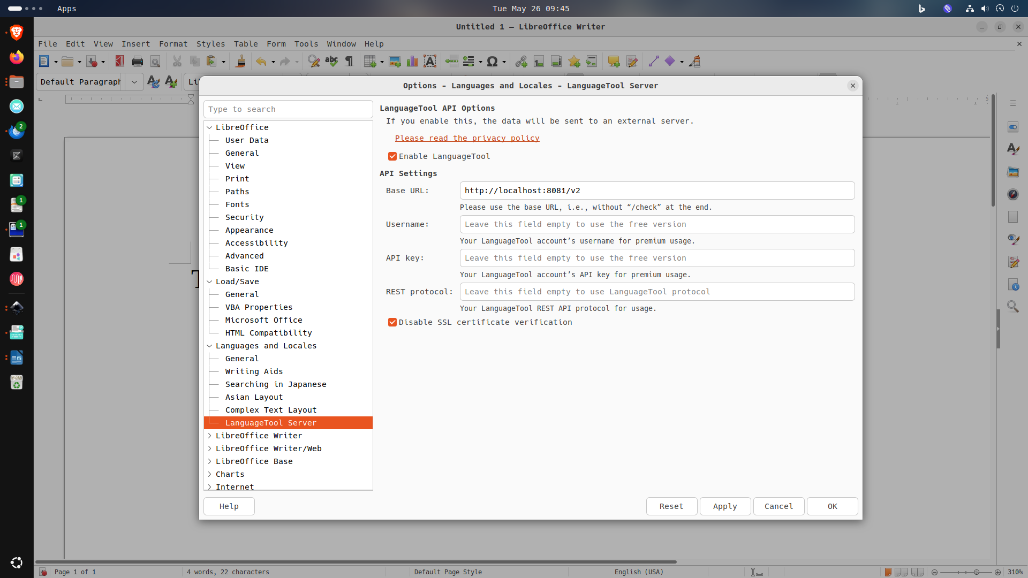This screenshot has width=1028, height=578.
Task: Click the Insert Text Box icon
Action: click(x=430, y=62)
